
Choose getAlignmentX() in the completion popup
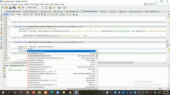tap(62, 63)
